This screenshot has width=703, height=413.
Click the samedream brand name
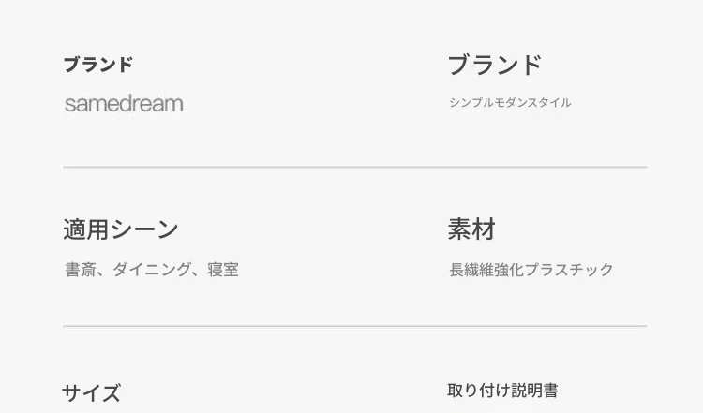(x=124, y=104)
